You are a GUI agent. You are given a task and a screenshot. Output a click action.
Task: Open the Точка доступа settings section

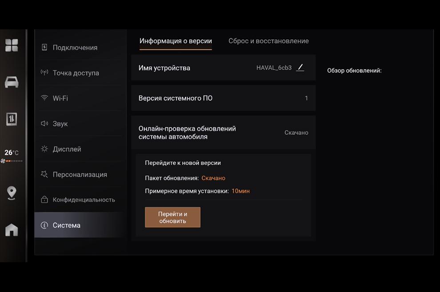(x=80, y=73)
